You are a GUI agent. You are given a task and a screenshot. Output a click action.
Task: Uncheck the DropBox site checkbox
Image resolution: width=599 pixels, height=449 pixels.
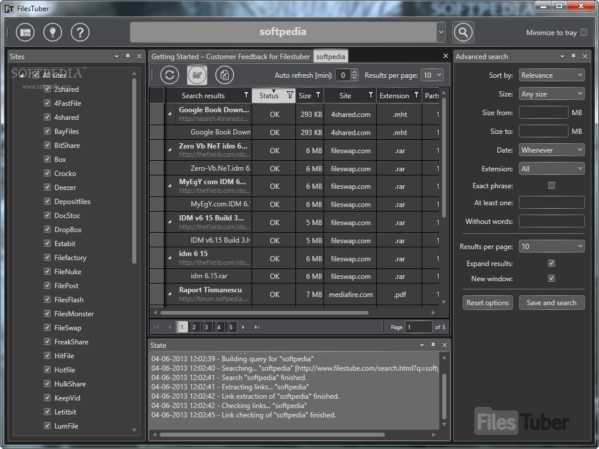[47, 229]
